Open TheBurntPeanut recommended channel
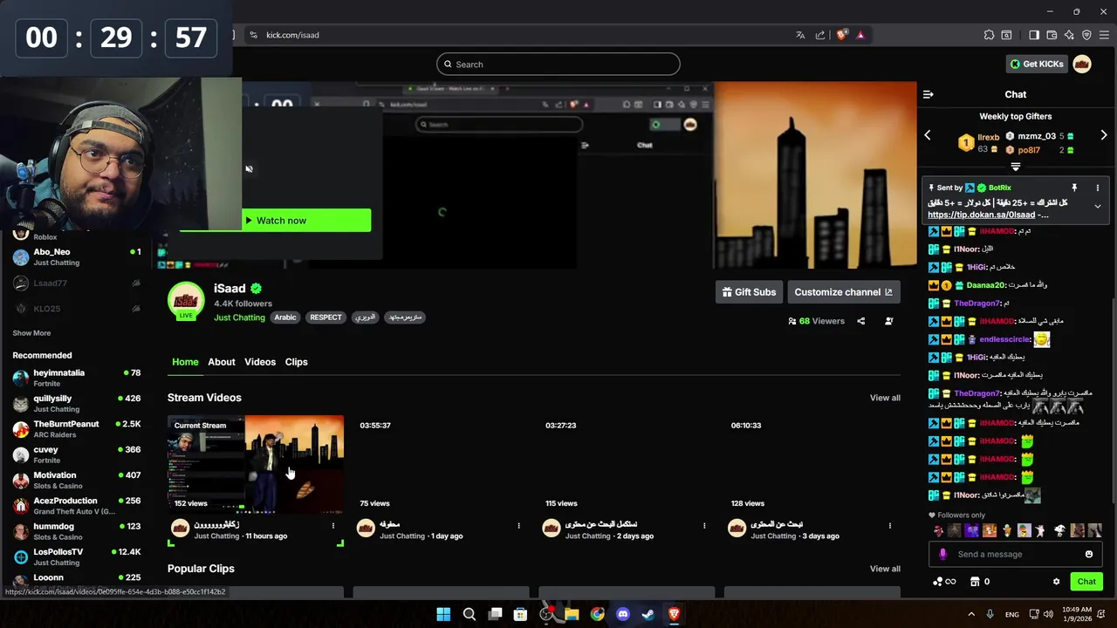 click(x=77, y=429)
